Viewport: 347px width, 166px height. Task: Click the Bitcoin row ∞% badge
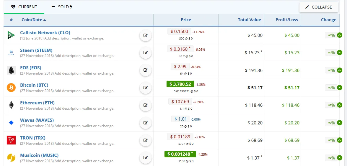tap(331, 88)
